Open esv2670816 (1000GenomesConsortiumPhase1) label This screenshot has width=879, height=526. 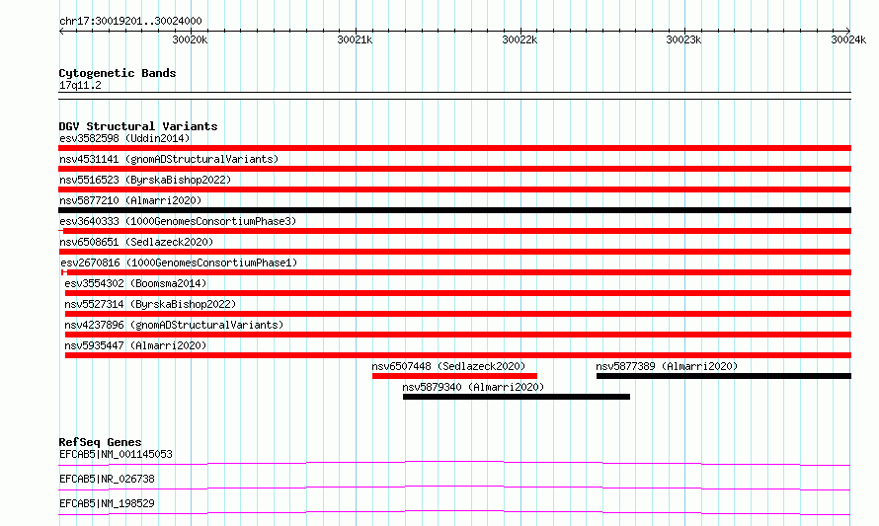[179, 263]
